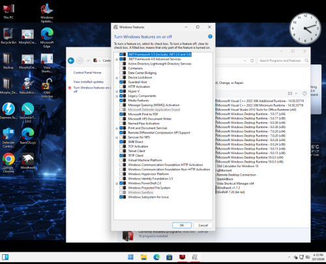This screenshot has width=326, height=264.
Task: Expand Windows PowerShell 2.0 node
Action: (117, 183)
